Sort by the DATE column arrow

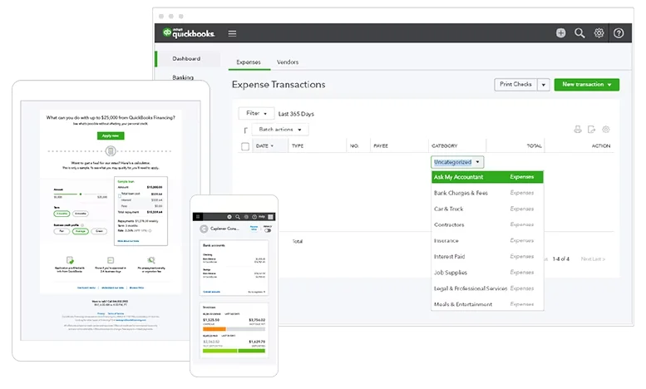click(272, 146)
